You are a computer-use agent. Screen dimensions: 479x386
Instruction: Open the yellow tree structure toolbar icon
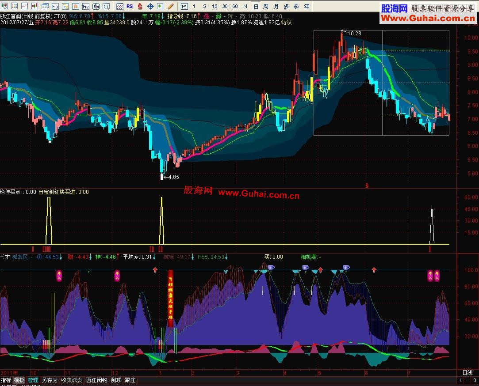pos(65,6)
